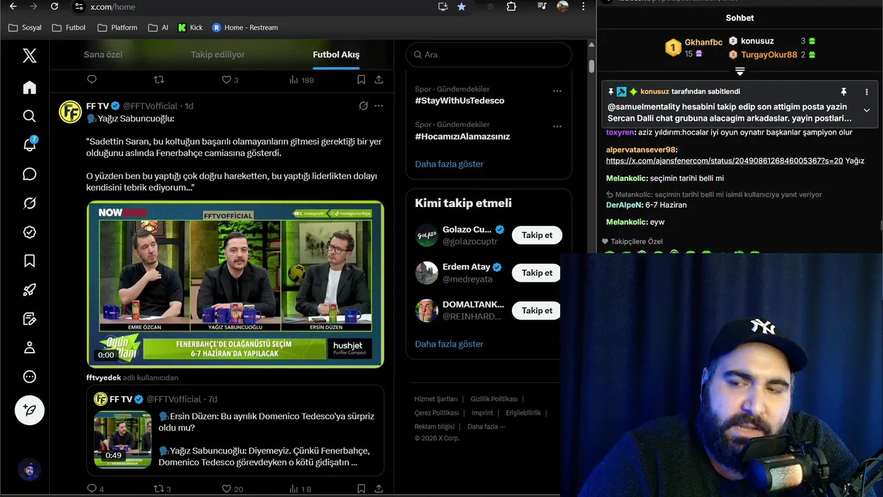
Task: Open options for #StayWithUsTedesco trend
Action: coord(557,90)
